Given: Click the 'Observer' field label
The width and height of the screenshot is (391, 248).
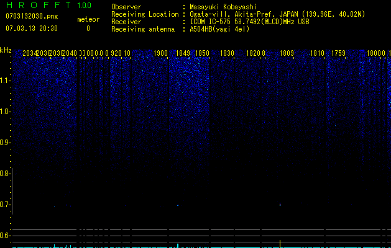Looking at the screenshot, I should (x=126, y=7).
